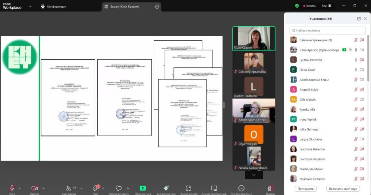Click the green encryption shield icon
Screen dimensions: 371x195
(297, 6)
